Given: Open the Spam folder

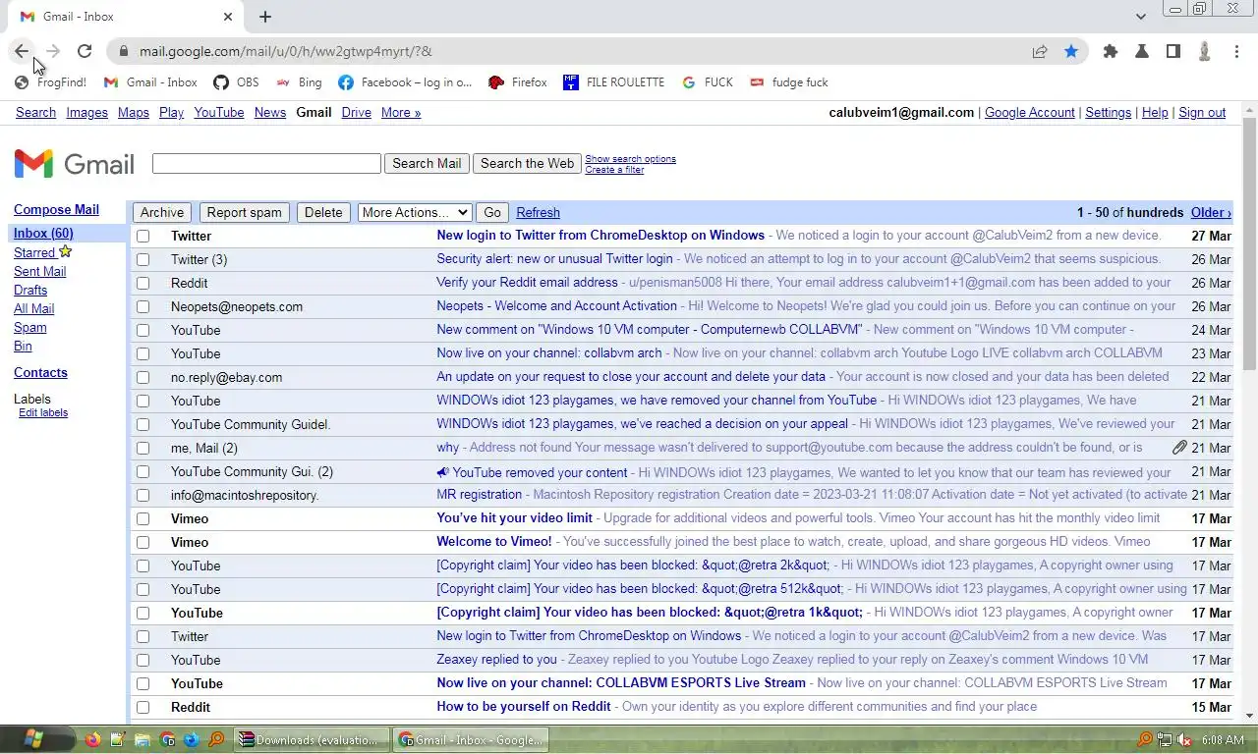Looking at the screenshot, I should click(30, 327).
